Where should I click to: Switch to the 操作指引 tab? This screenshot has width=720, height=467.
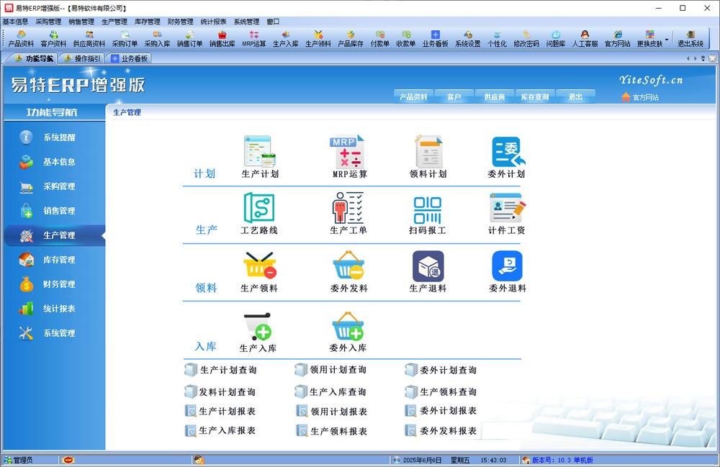[82, 59]
